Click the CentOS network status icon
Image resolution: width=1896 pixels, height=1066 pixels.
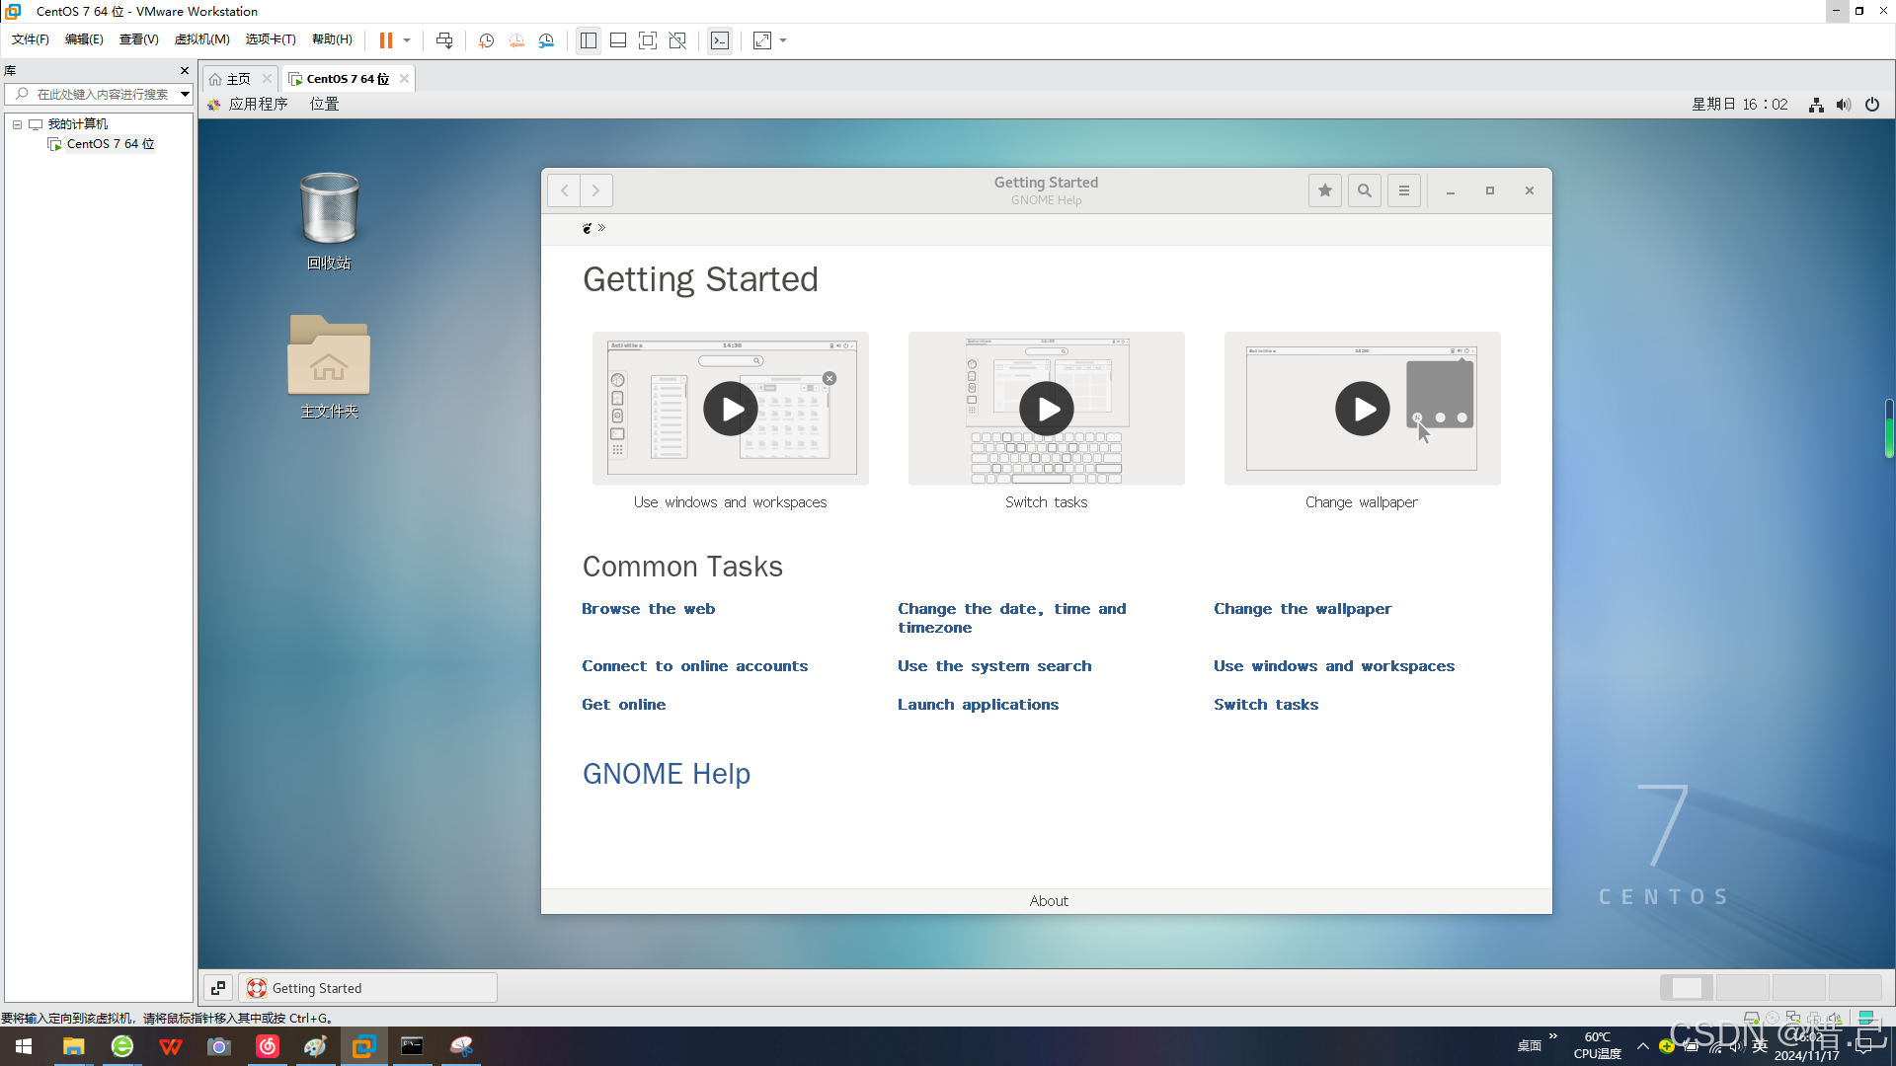[1816, 105]
